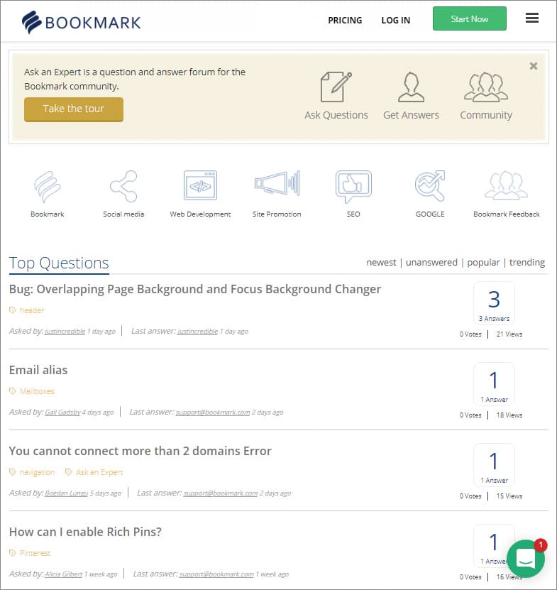Click the tag icon beside Mailboxes
Viewport: 557px width, 590px height.
coord(12,391)
